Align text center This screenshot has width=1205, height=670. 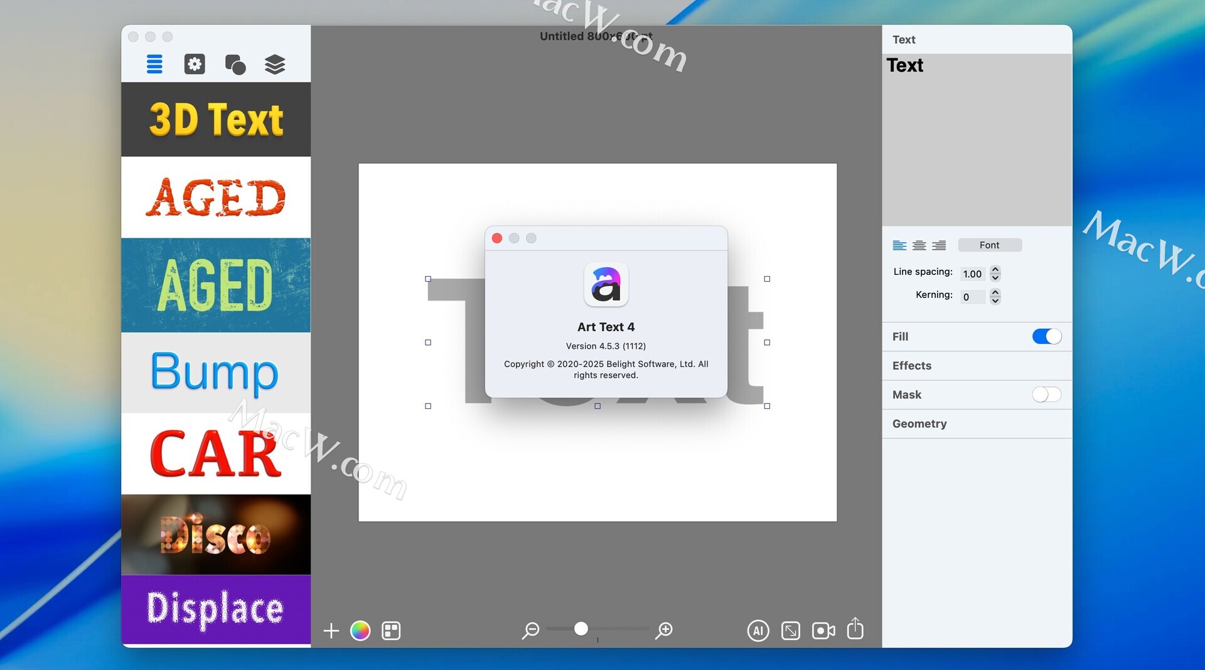(x=919, y=245)
